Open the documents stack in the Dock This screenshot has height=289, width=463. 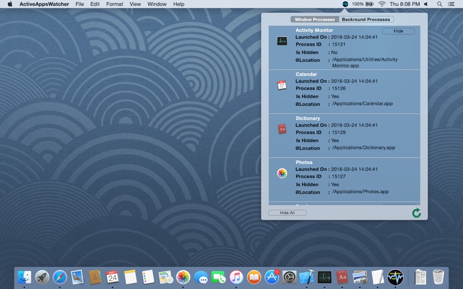pyautogui.click(x=420, y=277)
